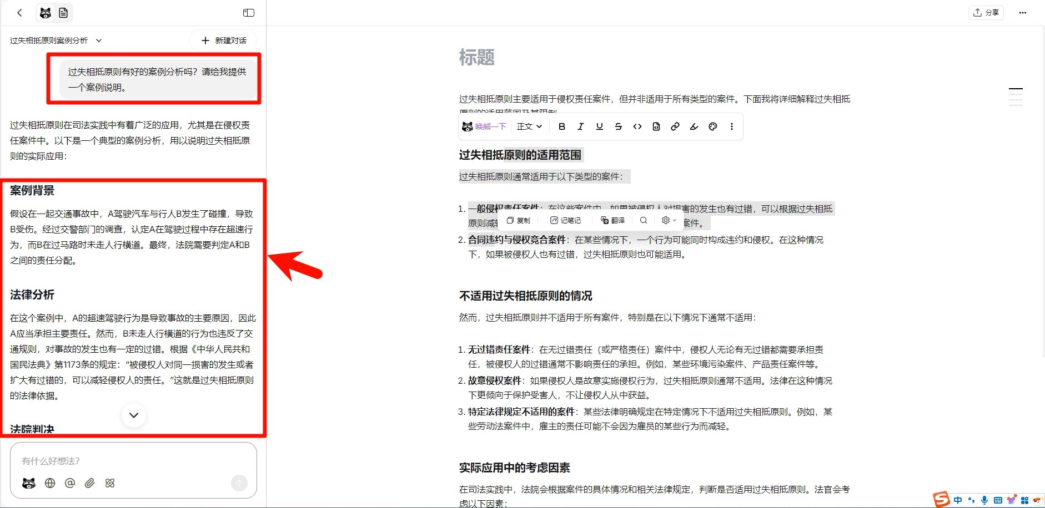Select the globe web-search icon

pyautogui.click(x=49, y=483)
